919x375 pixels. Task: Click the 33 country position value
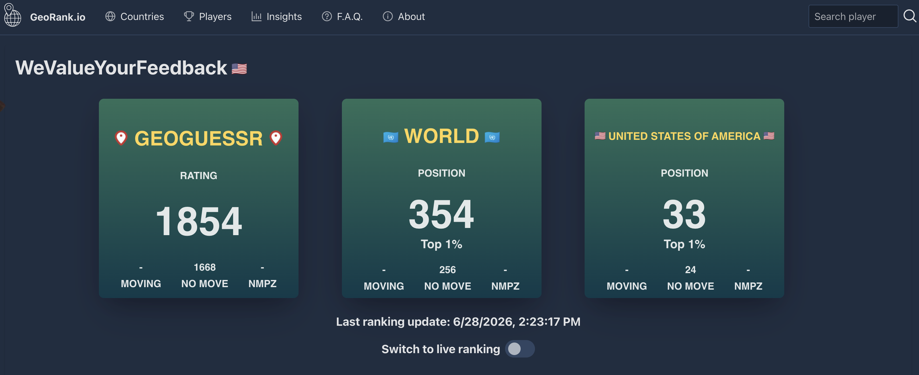point(684,214)
